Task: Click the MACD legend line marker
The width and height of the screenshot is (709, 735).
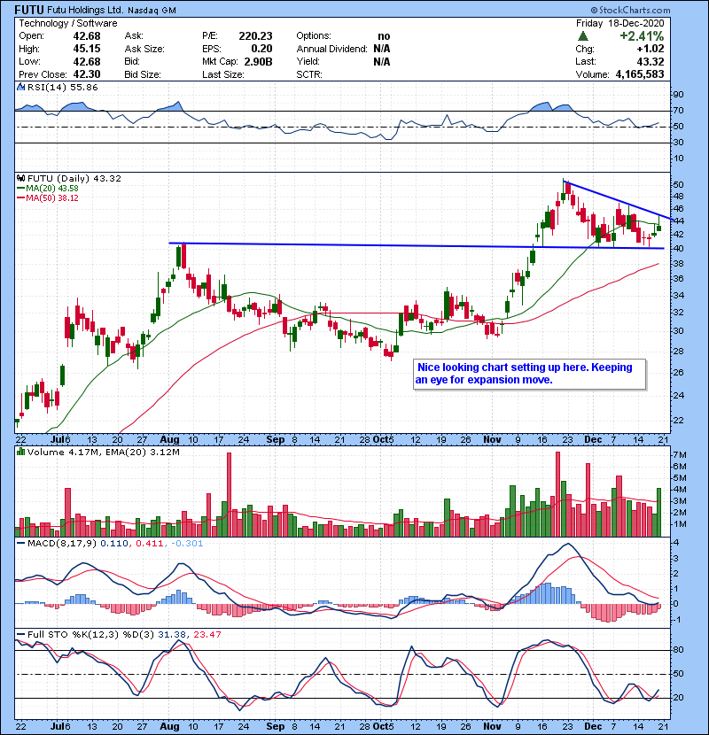Action: pyautogui.click(x=21, y=544)
